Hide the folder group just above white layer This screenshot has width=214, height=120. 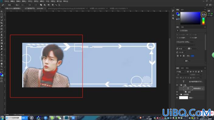pos(177,95)
